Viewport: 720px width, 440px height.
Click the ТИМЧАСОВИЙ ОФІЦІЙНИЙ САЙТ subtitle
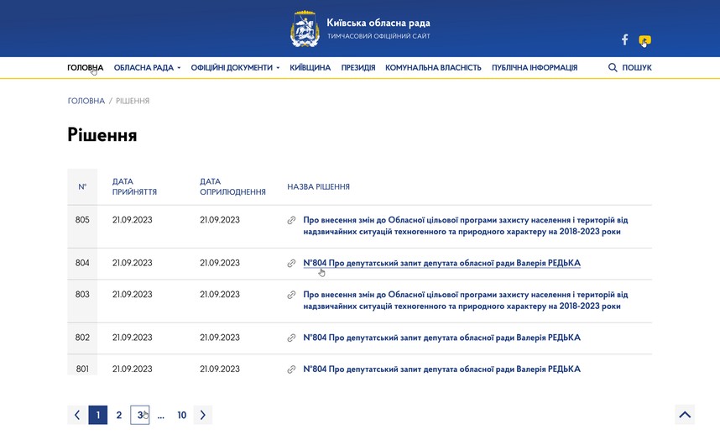(x=378, y=36)
